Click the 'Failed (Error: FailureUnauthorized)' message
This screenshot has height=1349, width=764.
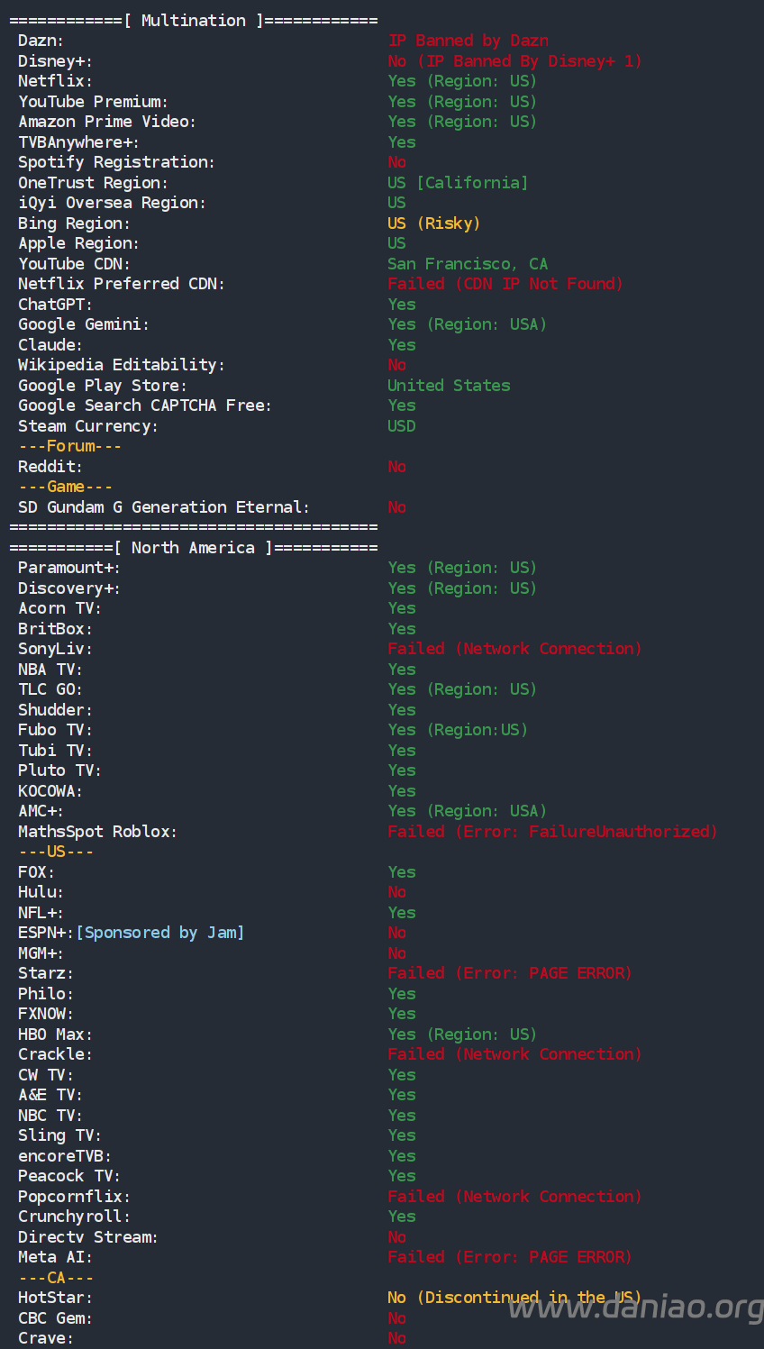coord(552,832)
